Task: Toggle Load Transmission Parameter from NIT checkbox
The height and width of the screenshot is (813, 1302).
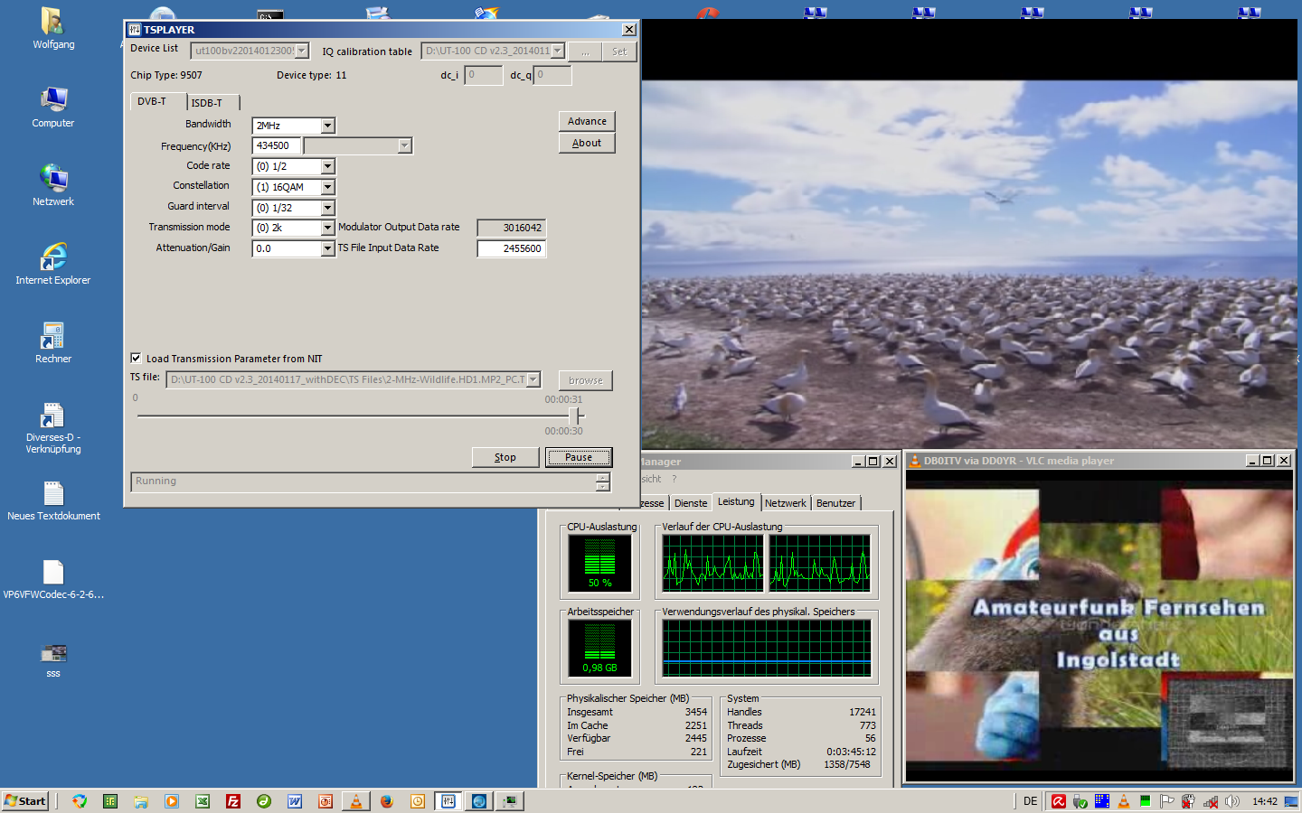Action: pos(136,358)
